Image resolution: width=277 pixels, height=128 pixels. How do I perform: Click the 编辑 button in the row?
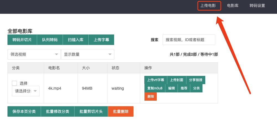coord(171,88)
